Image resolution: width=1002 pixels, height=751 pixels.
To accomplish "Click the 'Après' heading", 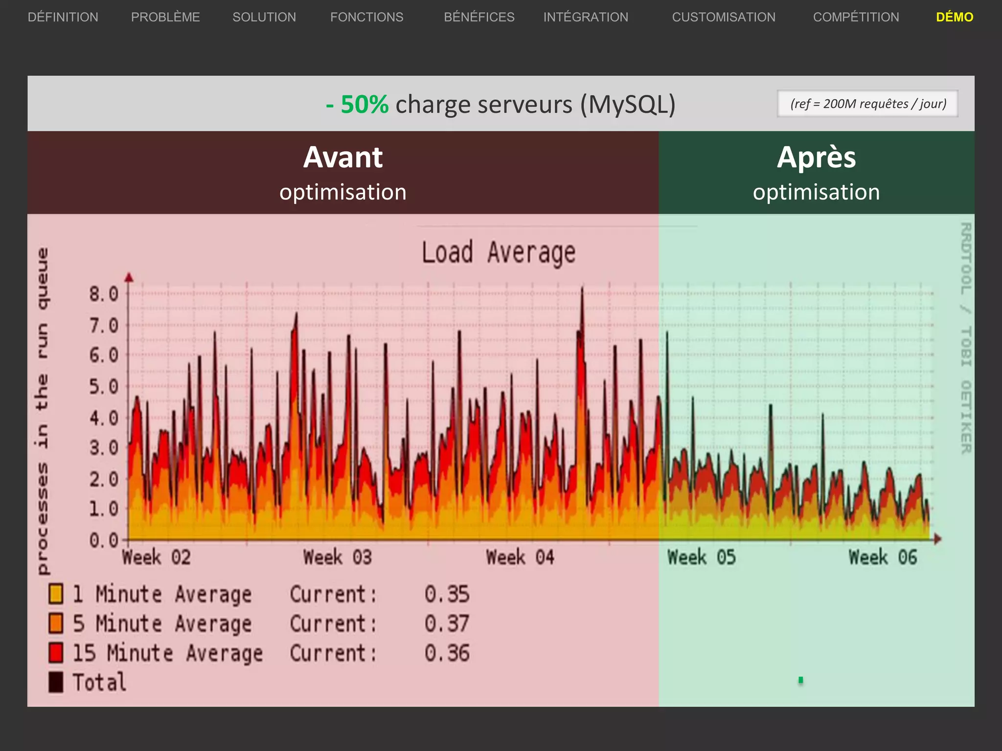I will [817, 157].
